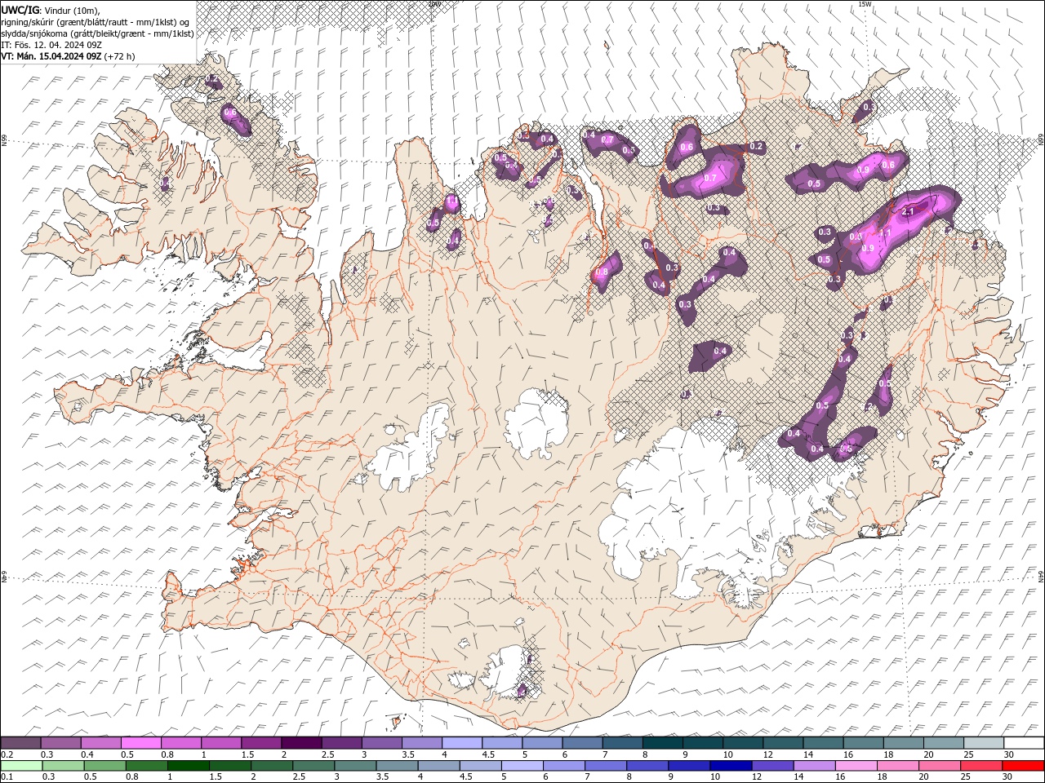Click the bold 'UWC/IG' title text

click(x=20, y=10)
